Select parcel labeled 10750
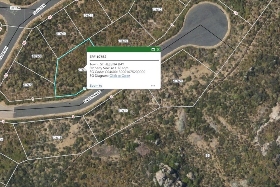 pyautogui.click(x=37, y=56)
